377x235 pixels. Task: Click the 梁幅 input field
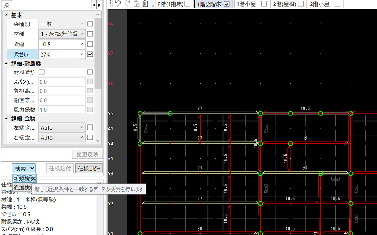58,44
